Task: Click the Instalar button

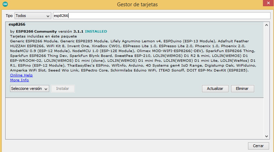Action: [63, 88]
